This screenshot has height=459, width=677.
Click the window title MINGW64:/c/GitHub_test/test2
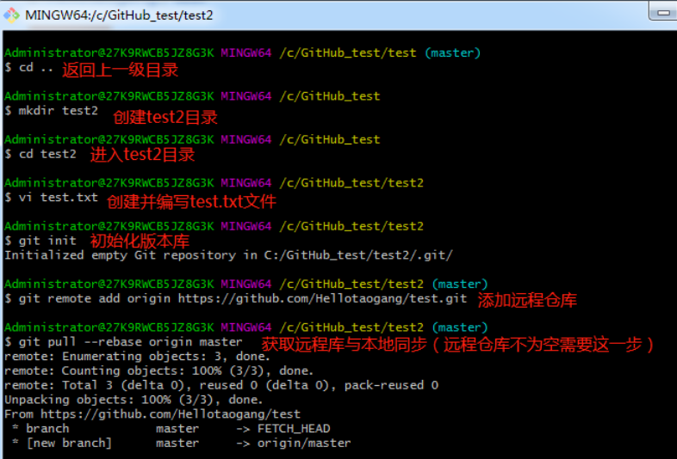coord(119,15)
